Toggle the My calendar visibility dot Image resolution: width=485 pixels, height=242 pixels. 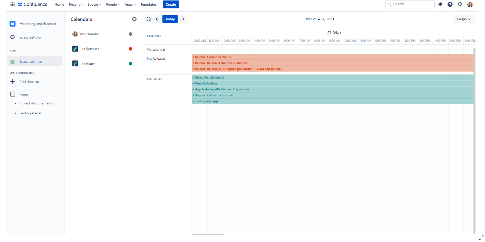[131, 34]
